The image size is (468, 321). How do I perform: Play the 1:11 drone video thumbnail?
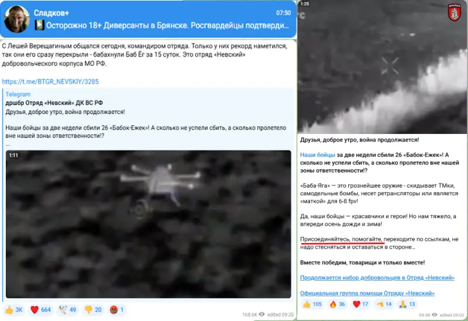point(149,224)
